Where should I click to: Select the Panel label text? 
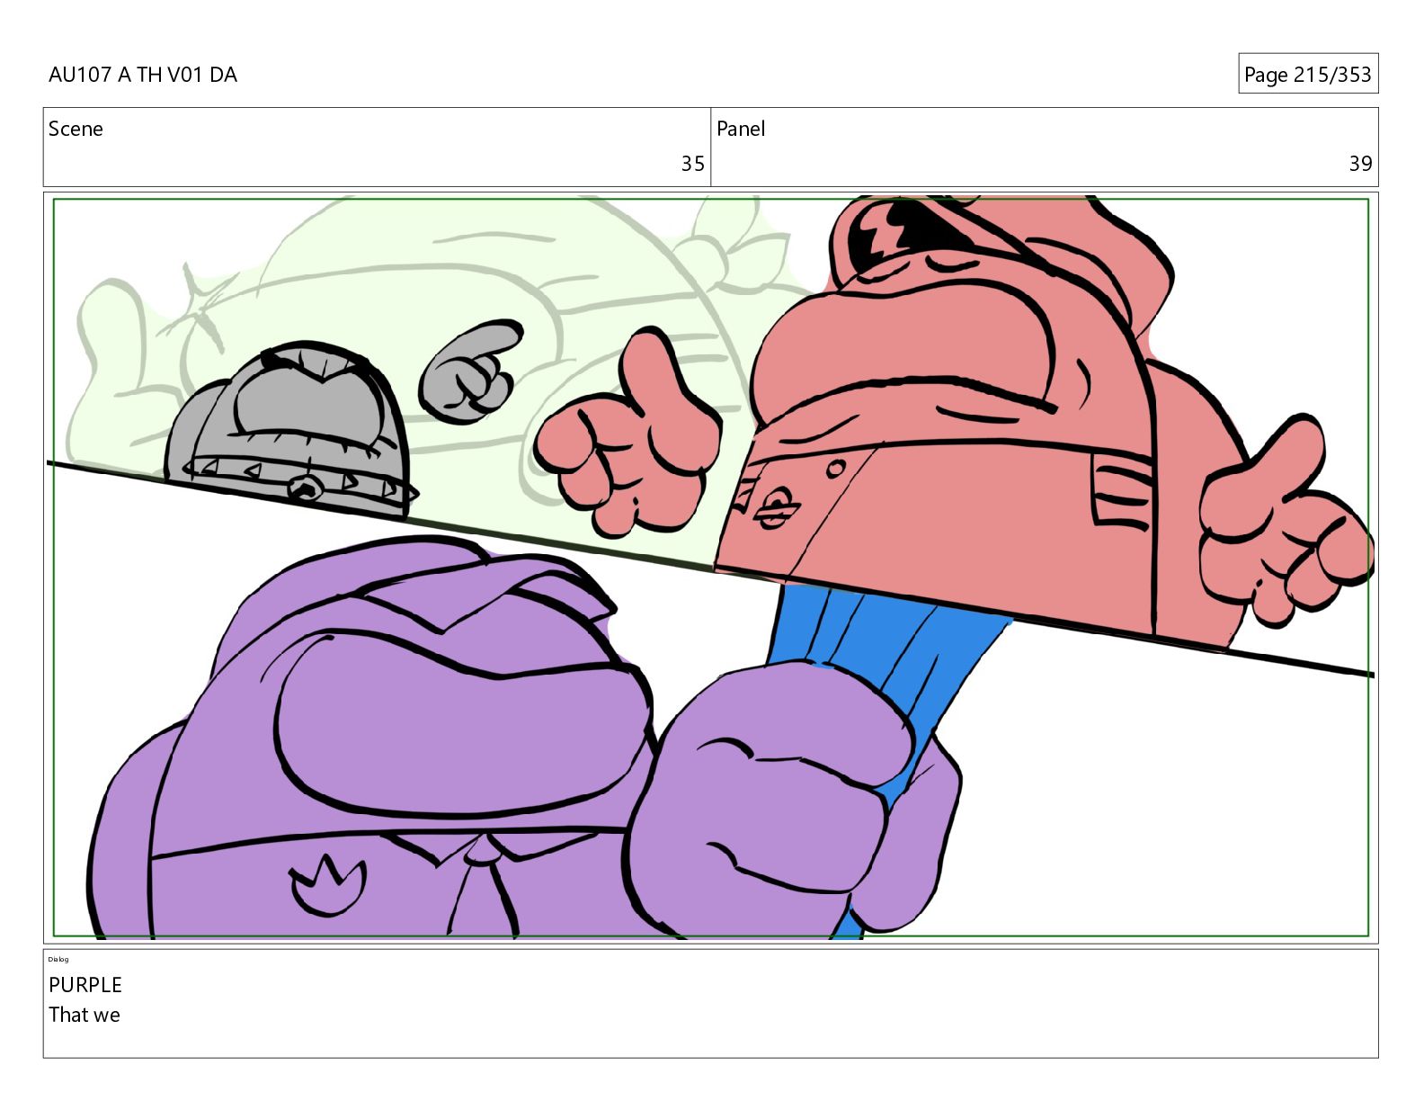(741, 129)
